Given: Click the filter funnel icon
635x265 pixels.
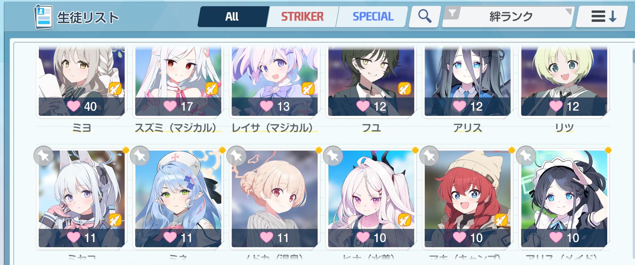Looking at the screenshot, I should pyautogui.click(x=453, y=13).
